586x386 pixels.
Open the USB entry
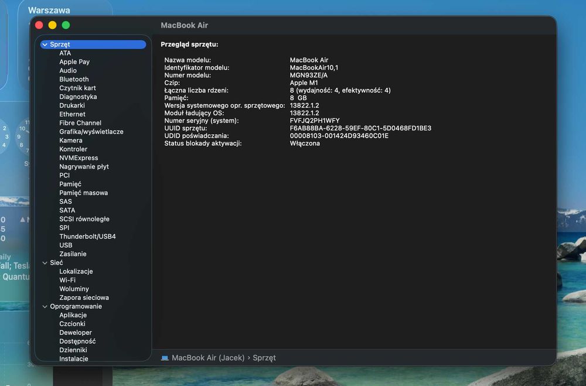(x=66, y=245)
